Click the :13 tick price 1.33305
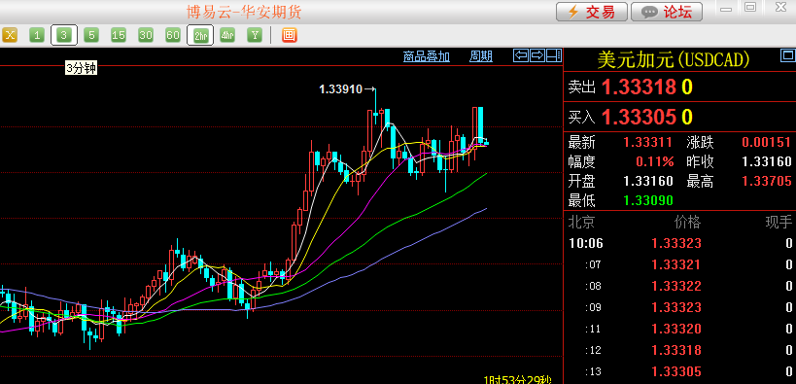 coord(676,371)
